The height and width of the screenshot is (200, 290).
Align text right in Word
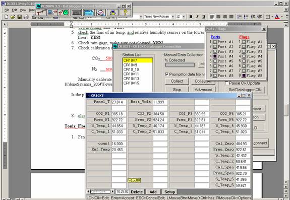pos(225,17)
